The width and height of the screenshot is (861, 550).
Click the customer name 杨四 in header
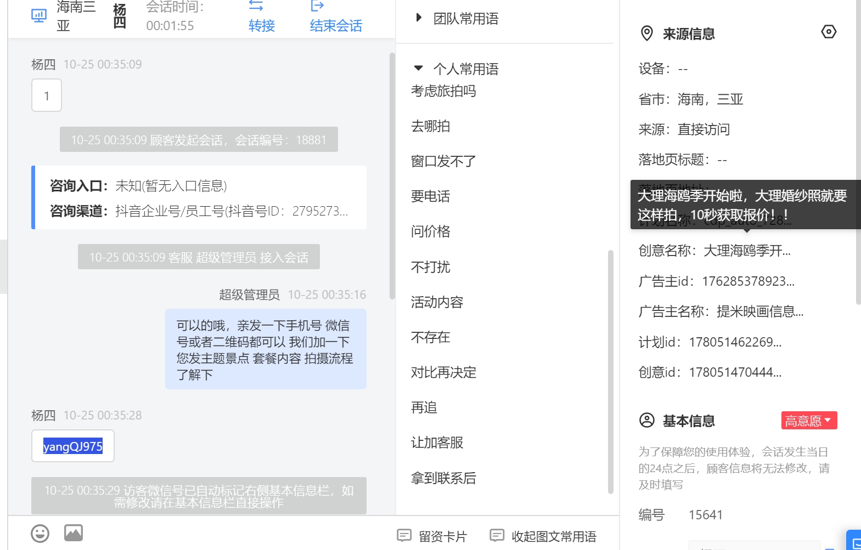point(120,16)
